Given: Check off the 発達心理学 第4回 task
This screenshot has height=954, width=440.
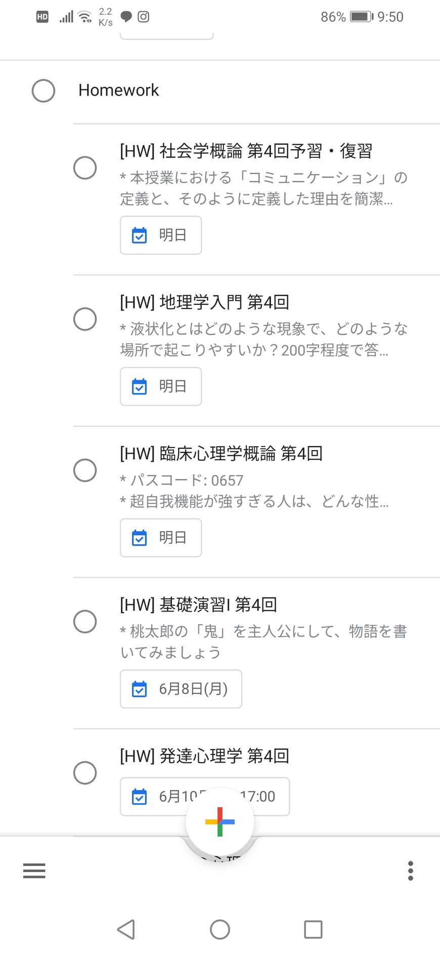Looking at the screenshot, I should (x=85, y=773).
